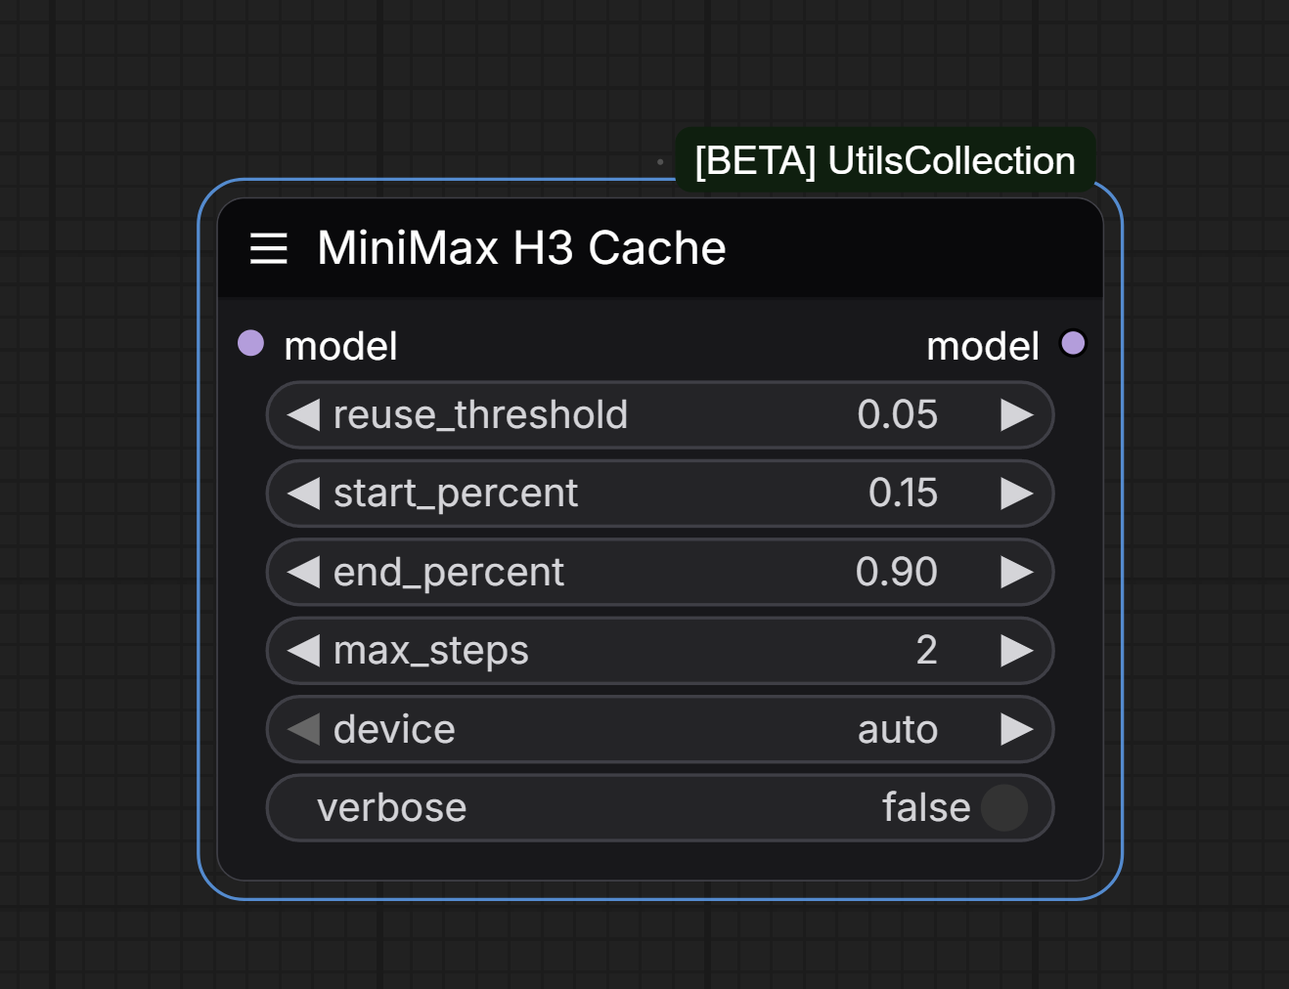Viewport: 1289px width, 989px height.
Task: Select next device option arrow
Action: click(1017, 729)
